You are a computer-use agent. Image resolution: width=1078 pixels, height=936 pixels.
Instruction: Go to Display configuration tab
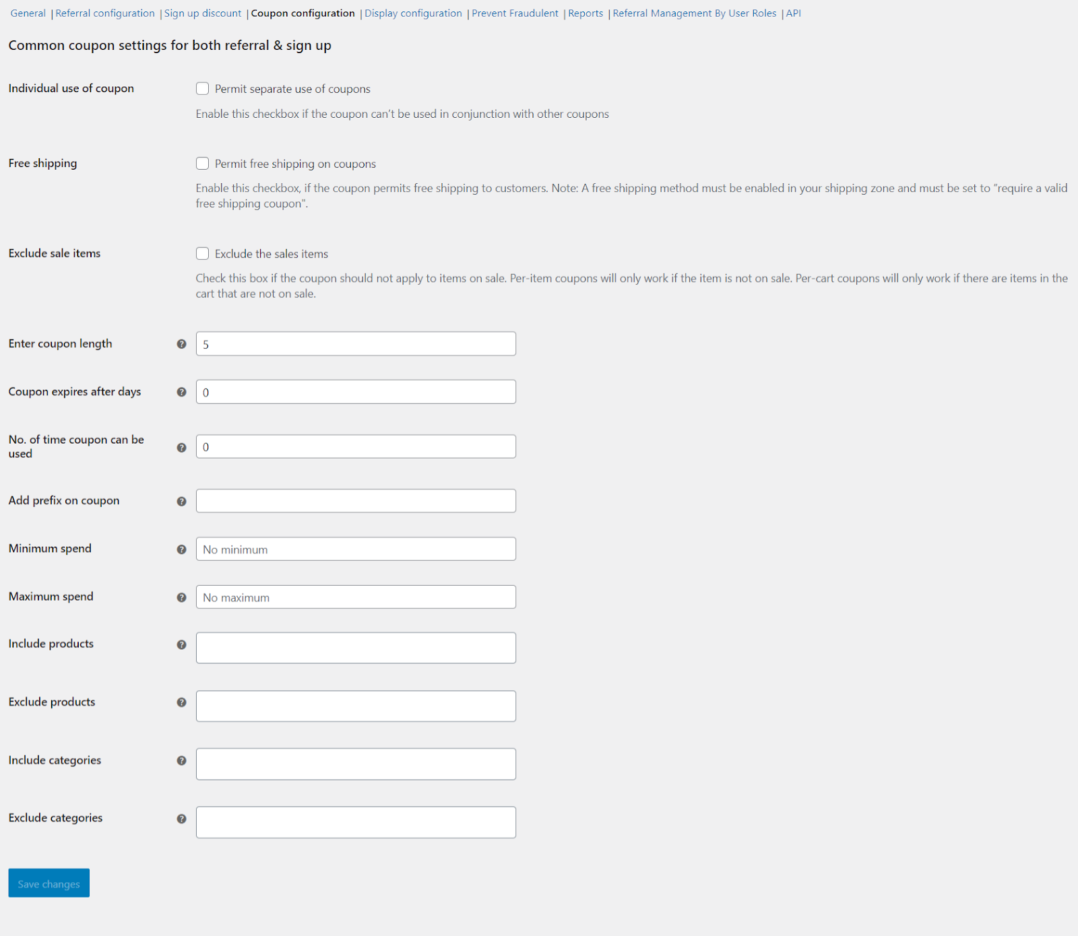(414, 13)
